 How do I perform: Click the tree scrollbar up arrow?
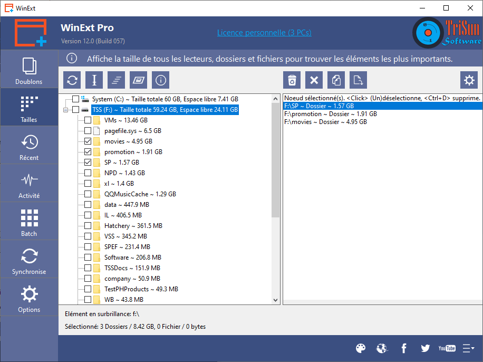point(275,99)
